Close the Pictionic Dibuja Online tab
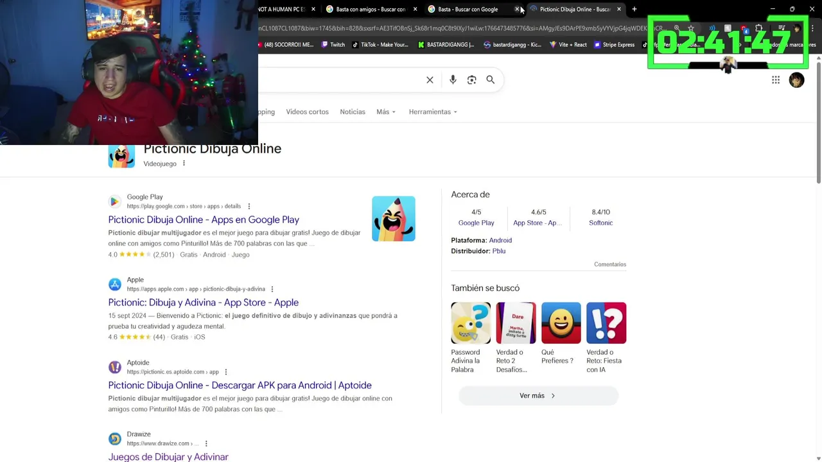The width and height of the screenshot is (822, 462). [619, 9]
